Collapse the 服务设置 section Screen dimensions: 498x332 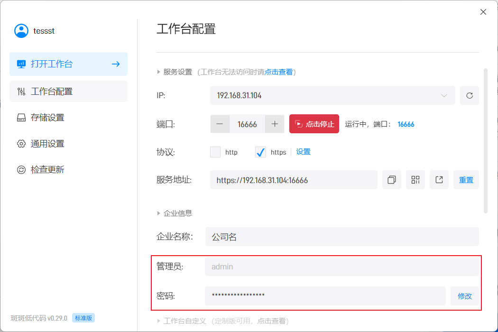tap(159, 72)
